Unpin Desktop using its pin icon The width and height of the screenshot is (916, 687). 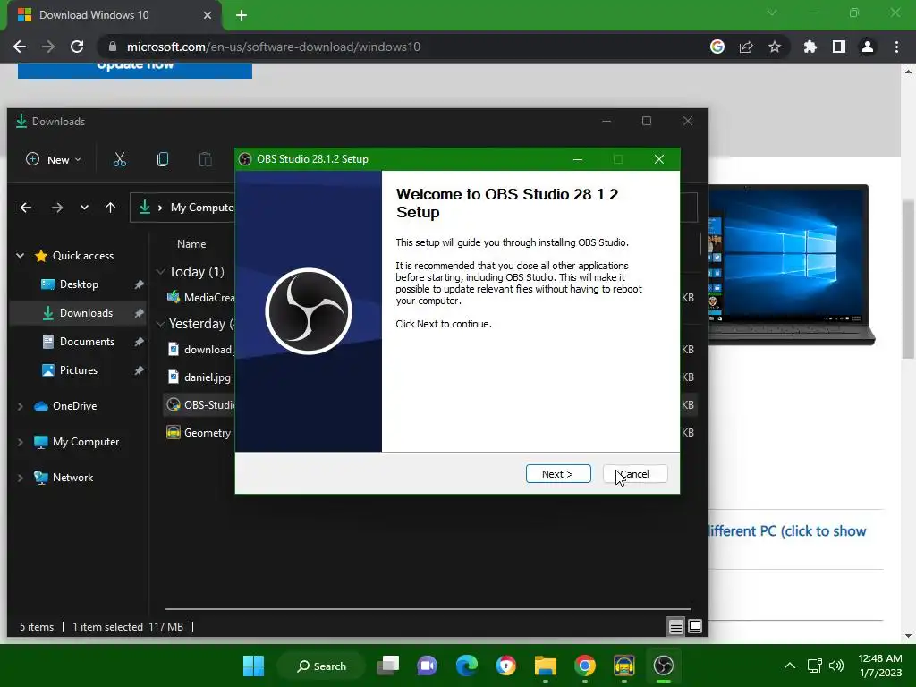[x=139, y=284]
